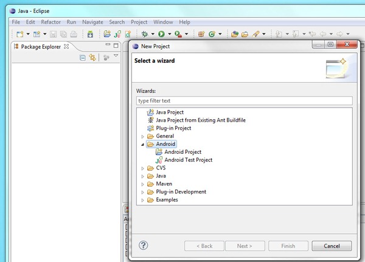
Task: Click the Previous Annotation toolbar icon
Action: (296, 34)
